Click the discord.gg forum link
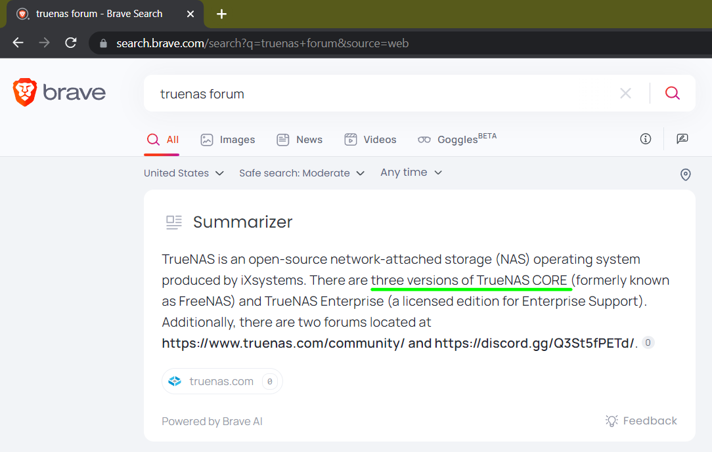 [534, 343]
